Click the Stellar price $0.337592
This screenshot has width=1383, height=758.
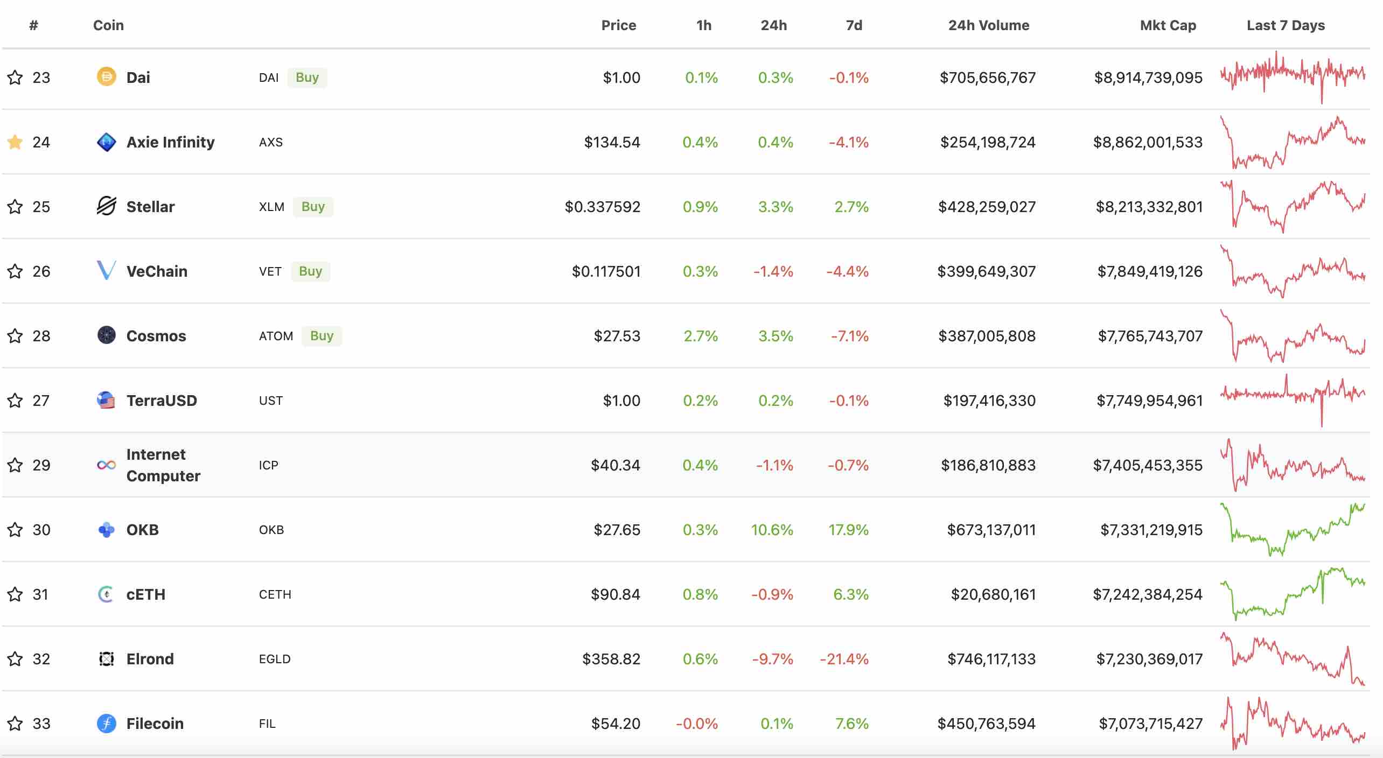coord(603,206)
